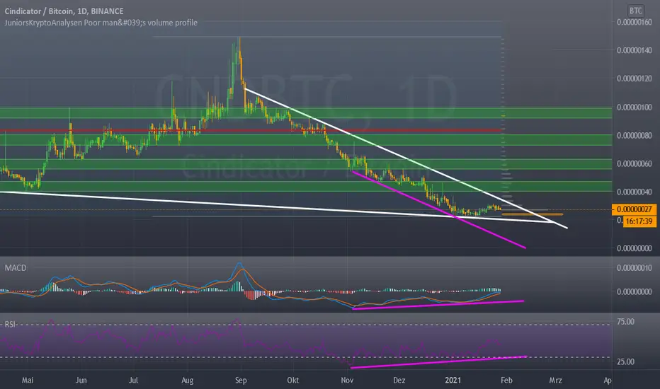
Task: Click the Jun label on time axis
Action: (x=81, y=381)
